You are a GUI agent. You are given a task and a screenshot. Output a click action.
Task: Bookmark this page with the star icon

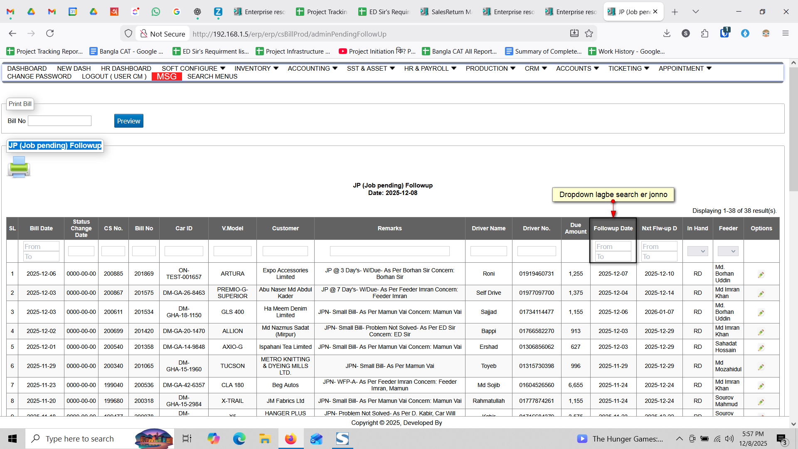coord(589,34)
